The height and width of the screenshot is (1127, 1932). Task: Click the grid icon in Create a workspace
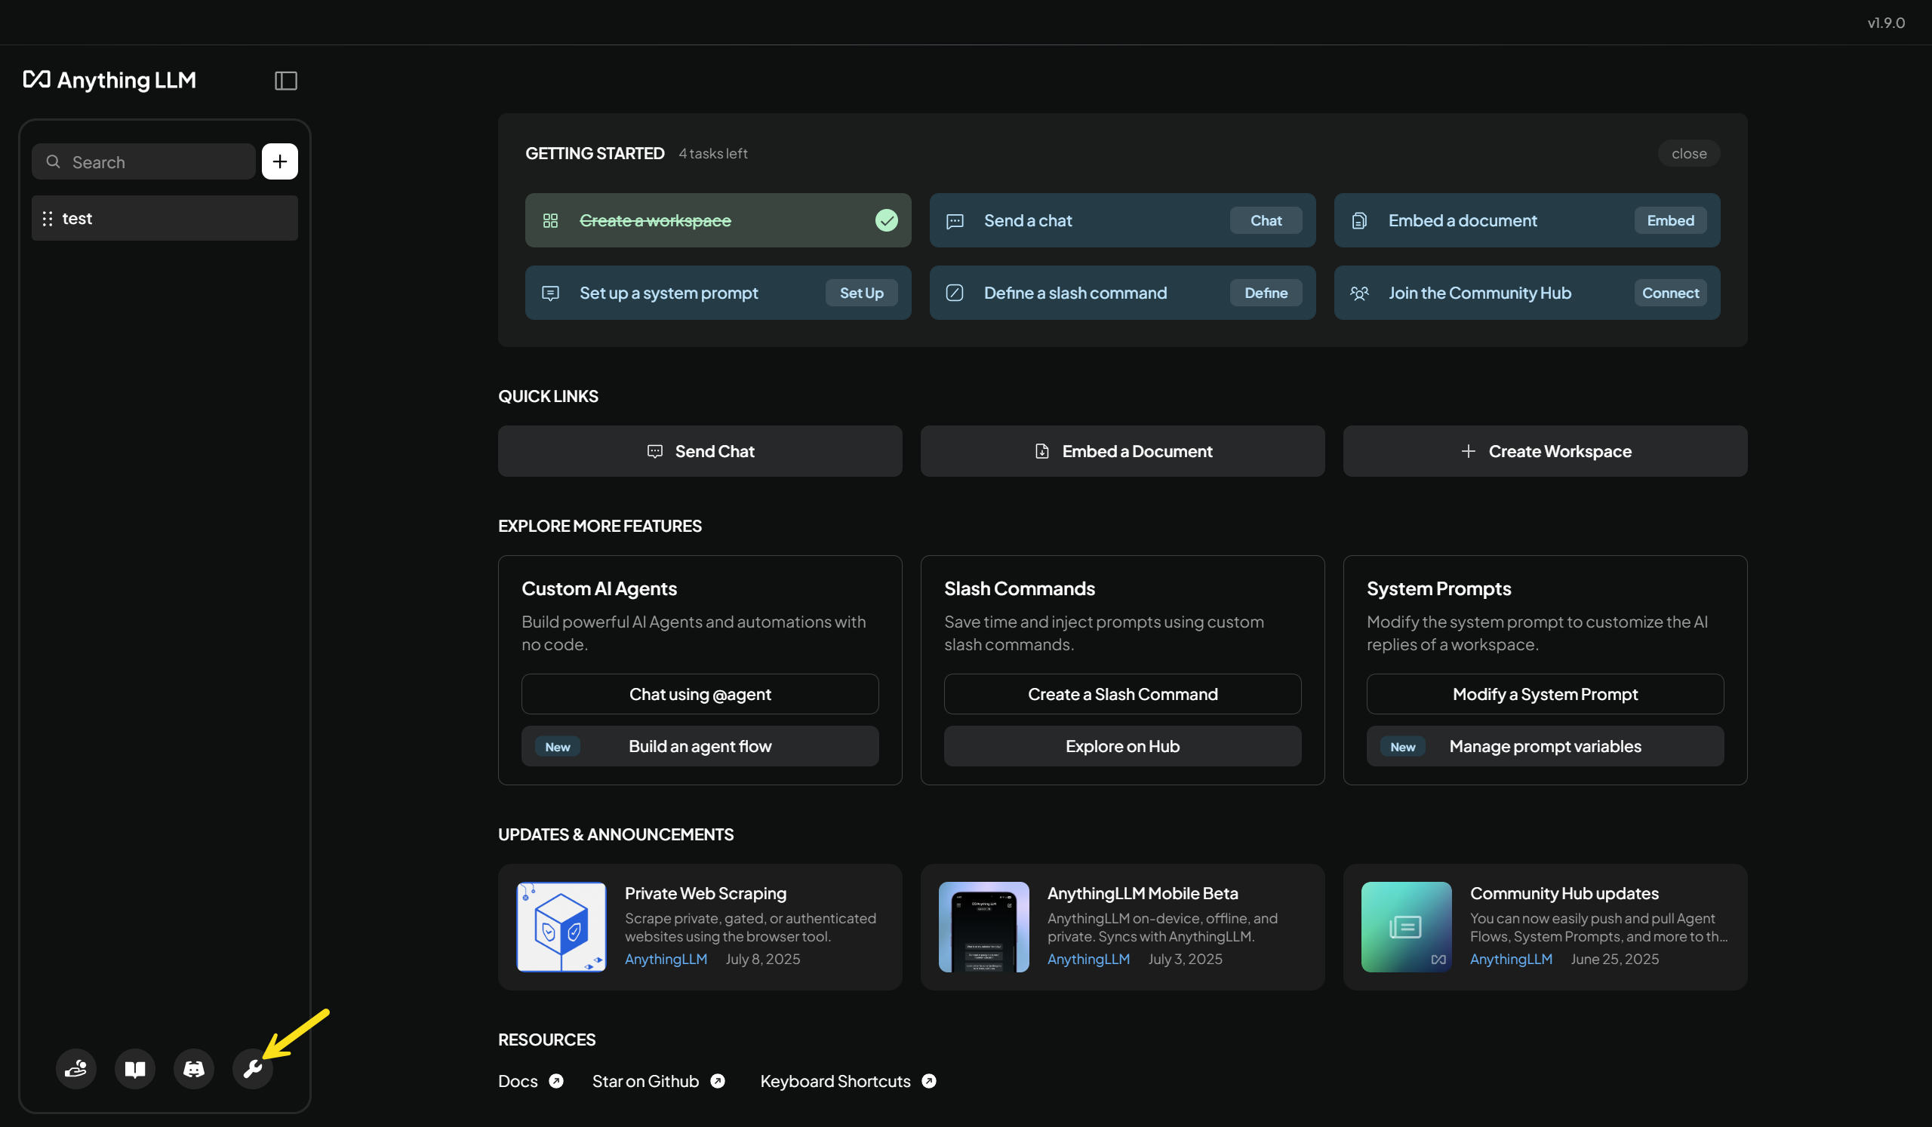pos(550,221)
